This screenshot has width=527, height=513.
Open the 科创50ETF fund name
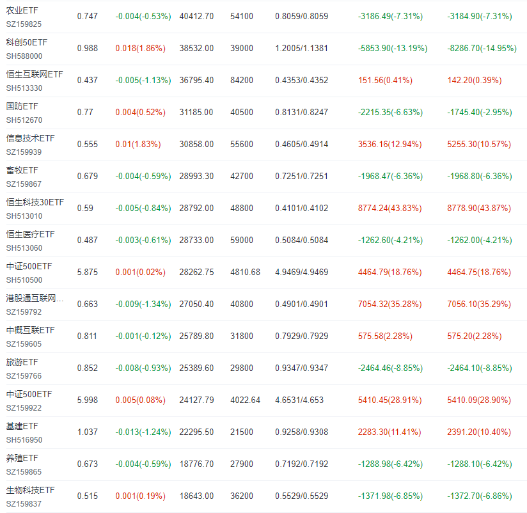point(27,42)
